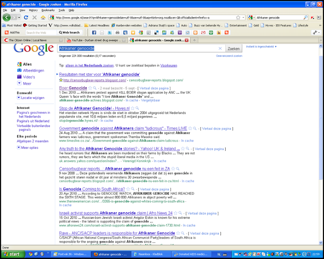Choose search engine in Firefox search box
The width and height of the screenshot is (324, 259).
pyautogui.click(x=252, y=17)
